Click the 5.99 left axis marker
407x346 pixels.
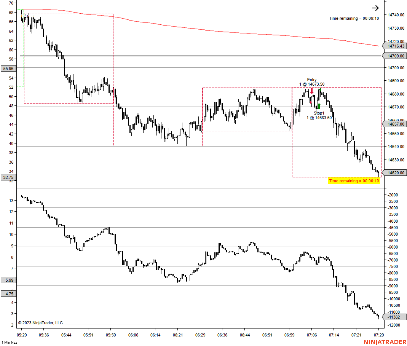[x=8, y=280]
